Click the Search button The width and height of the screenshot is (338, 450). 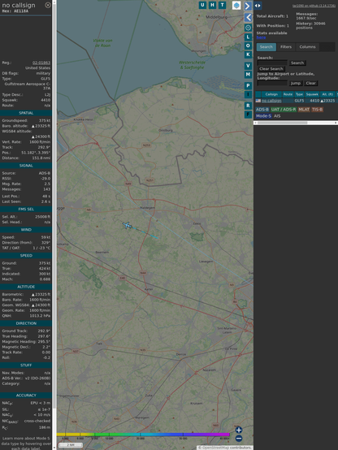click(x=297, y=63)
